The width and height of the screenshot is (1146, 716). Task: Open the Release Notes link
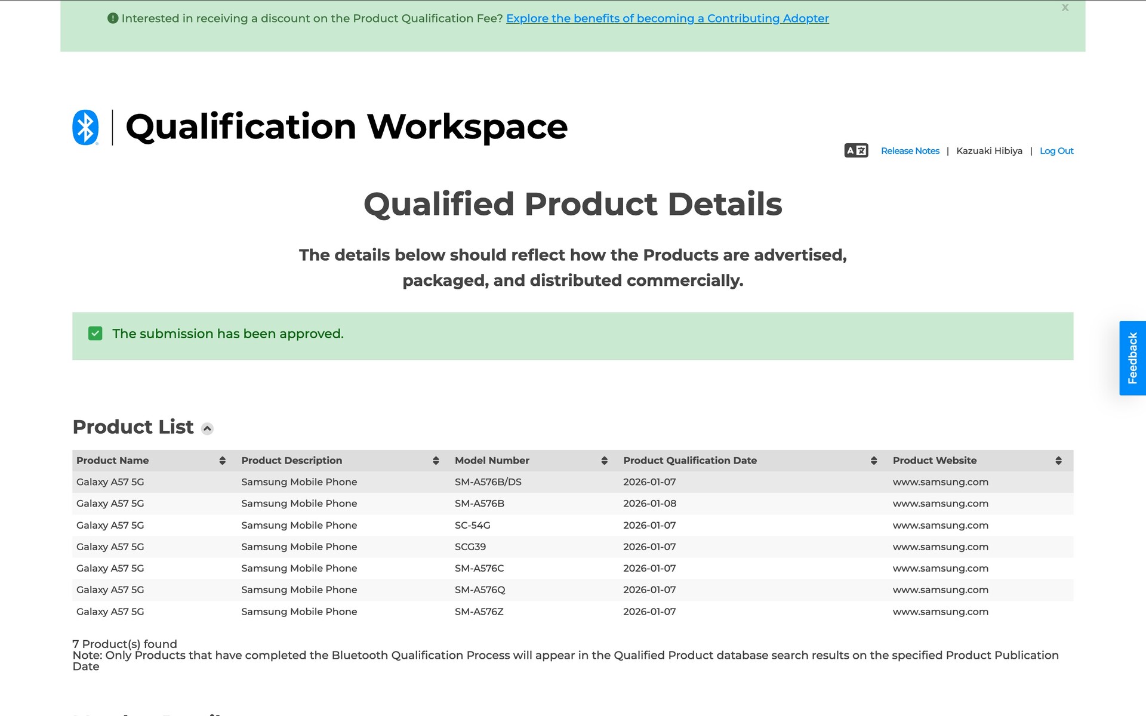coord(910,151)
